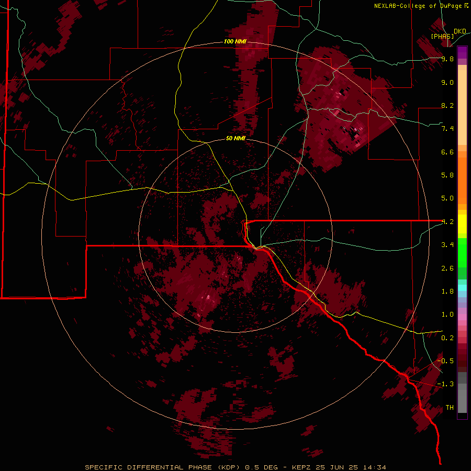Click the 100 NMI range ring label
The image size is (471, 471).
[x=235, y=41]
